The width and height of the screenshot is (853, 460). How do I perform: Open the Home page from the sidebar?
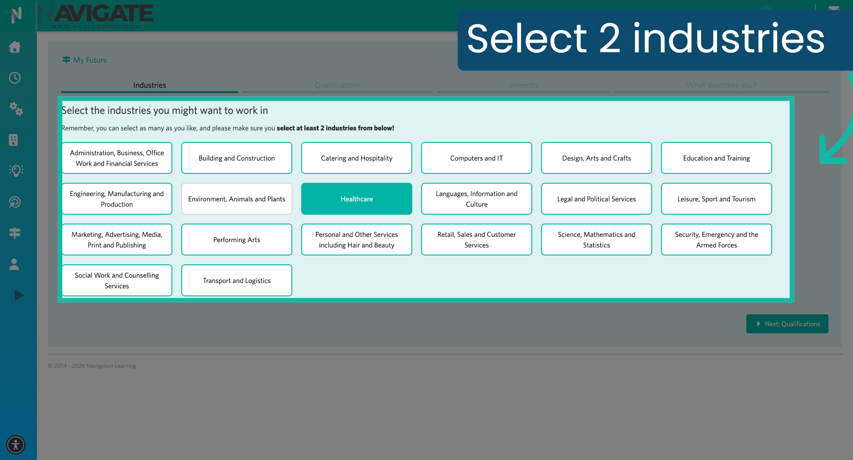click(16, 47)
